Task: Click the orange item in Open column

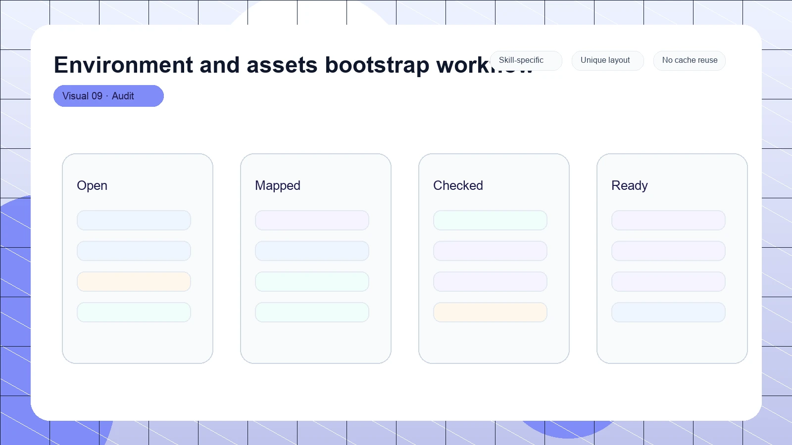Action: pyautogui.click(x=134, y=282)
